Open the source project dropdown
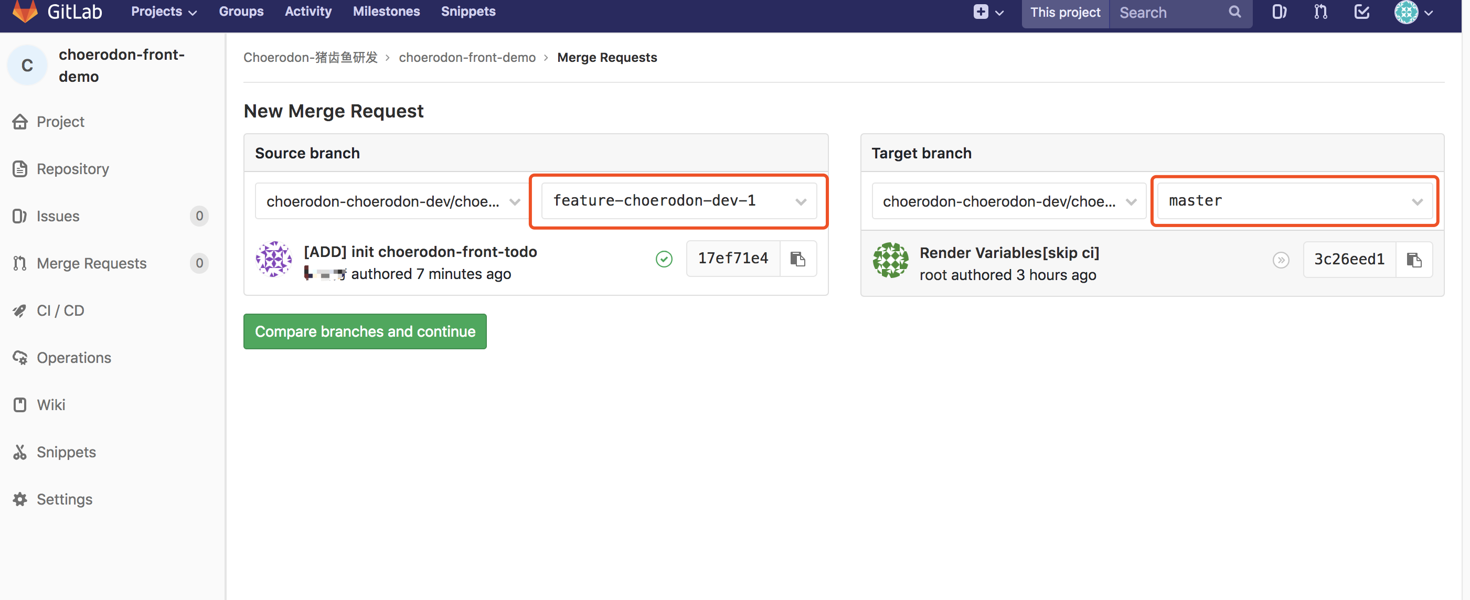 [x=392, y=201]
